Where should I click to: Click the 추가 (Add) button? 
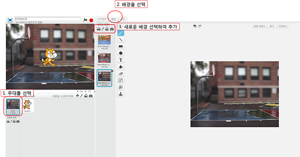(272, 26)
